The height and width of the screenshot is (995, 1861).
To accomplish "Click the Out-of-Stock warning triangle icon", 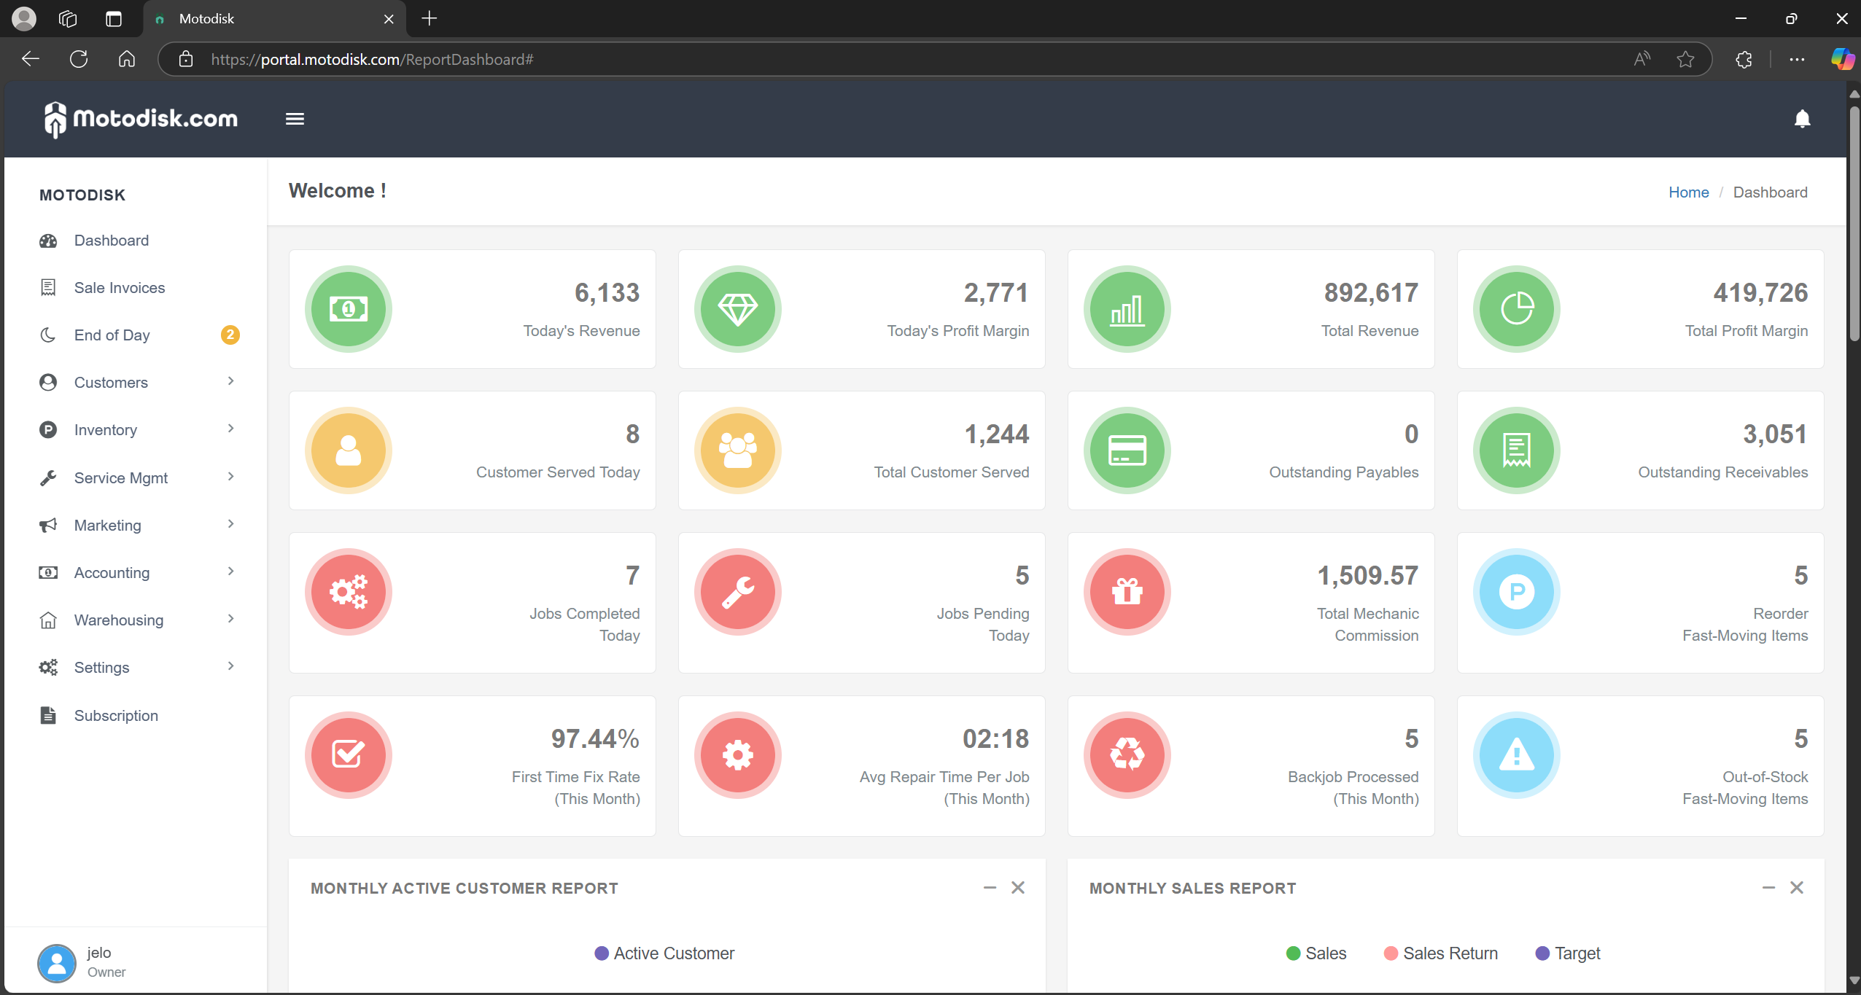I will click(1516, 755).
